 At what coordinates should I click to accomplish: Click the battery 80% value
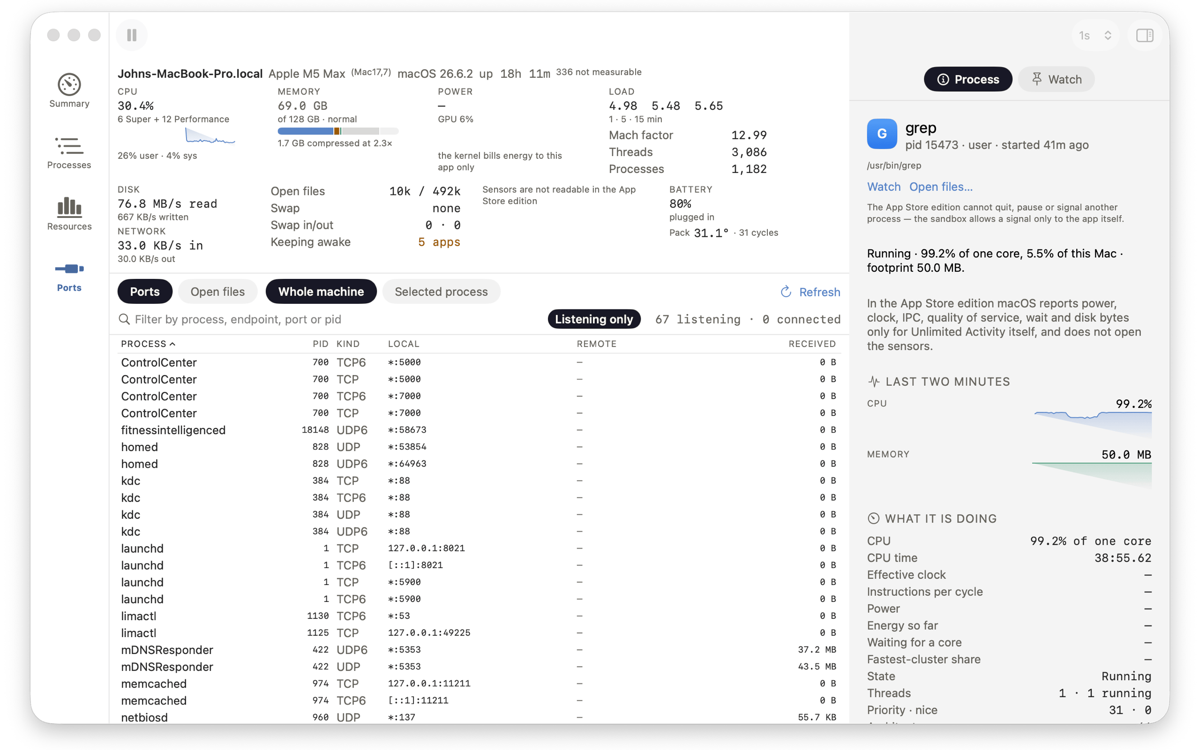(680, 203)
